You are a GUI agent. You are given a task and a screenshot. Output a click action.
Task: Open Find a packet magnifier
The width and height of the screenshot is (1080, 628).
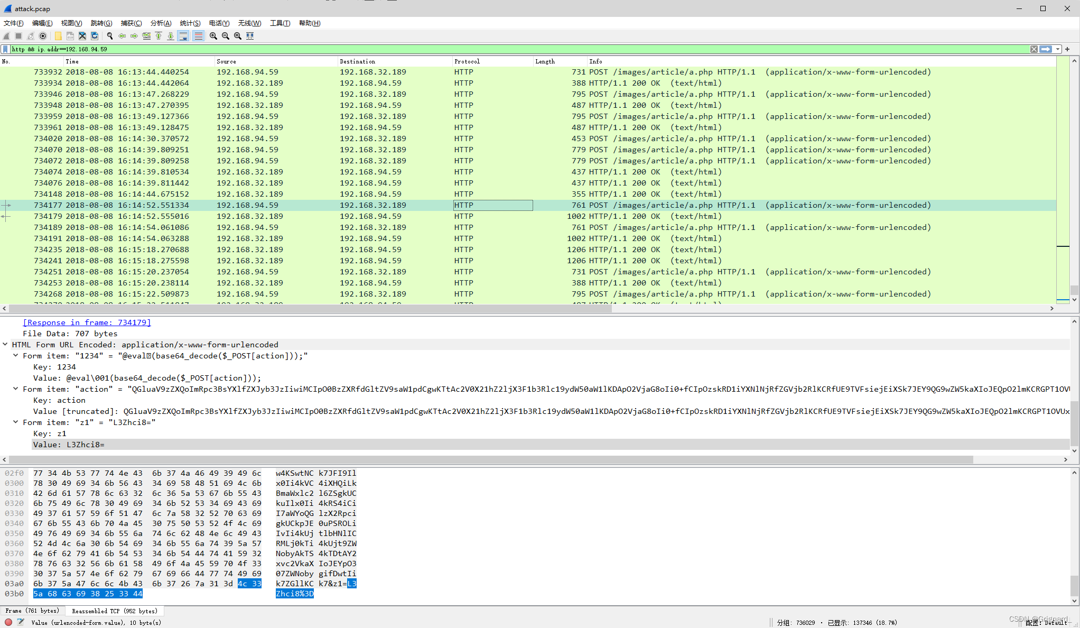pyautogui.click(x=110, y=36)
